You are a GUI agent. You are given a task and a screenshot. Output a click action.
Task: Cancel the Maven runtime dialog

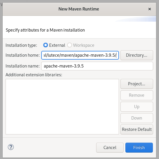click(x=110, y=148)
